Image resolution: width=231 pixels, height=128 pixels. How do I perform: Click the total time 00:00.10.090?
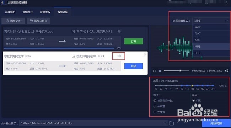tap(216, 71)
